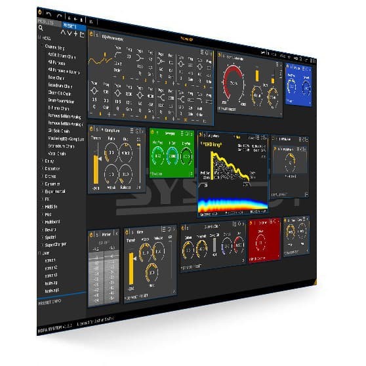Screen dimensions: 366x366
Task: Select the Famous British Analog preset
Action: 64,116
